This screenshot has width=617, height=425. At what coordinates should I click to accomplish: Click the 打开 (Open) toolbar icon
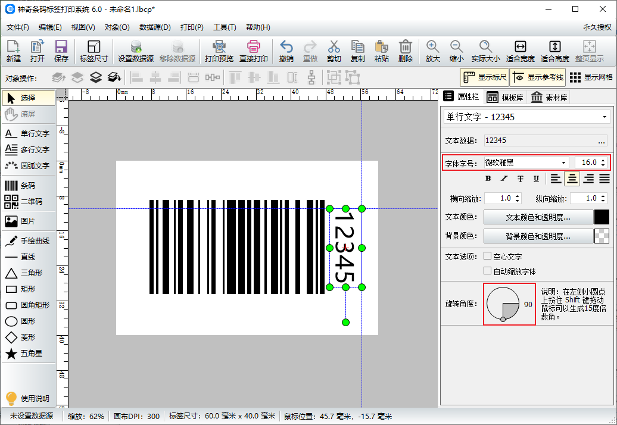37,51
